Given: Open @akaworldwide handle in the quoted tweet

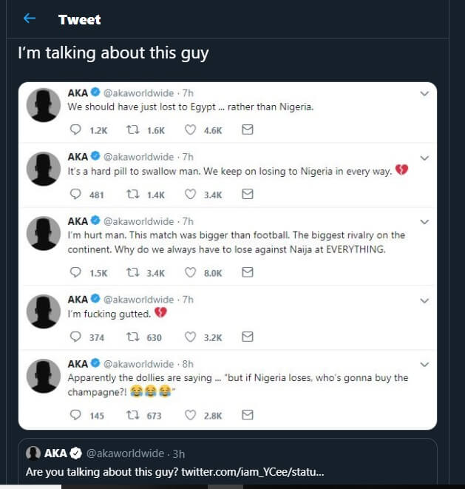Looking at the screenshot, I should coord(126,453).
